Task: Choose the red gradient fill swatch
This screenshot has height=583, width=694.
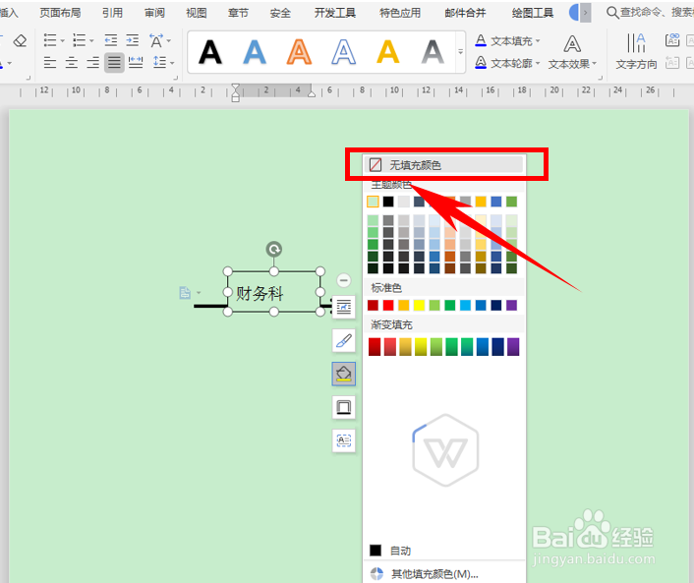Action: point(375,347)
